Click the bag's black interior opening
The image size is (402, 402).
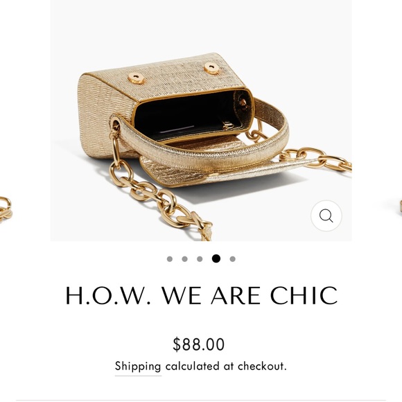[x=190, y=115]
